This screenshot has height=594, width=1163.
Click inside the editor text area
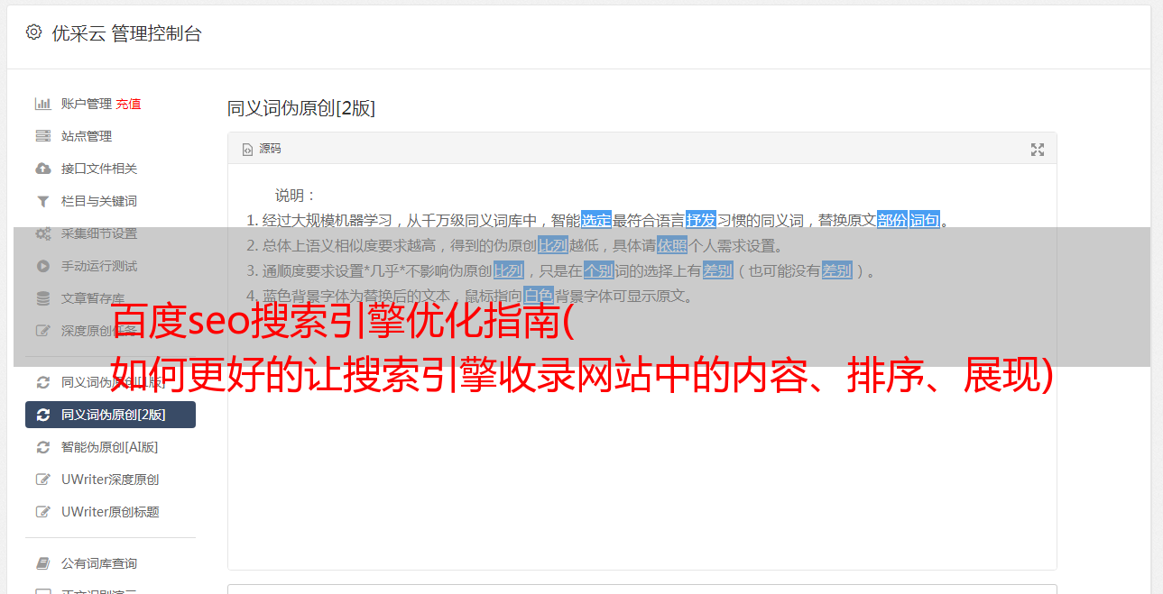point(642,451)
